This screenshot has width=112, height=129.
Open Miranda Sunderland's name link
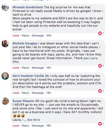(x=28, y=7)
